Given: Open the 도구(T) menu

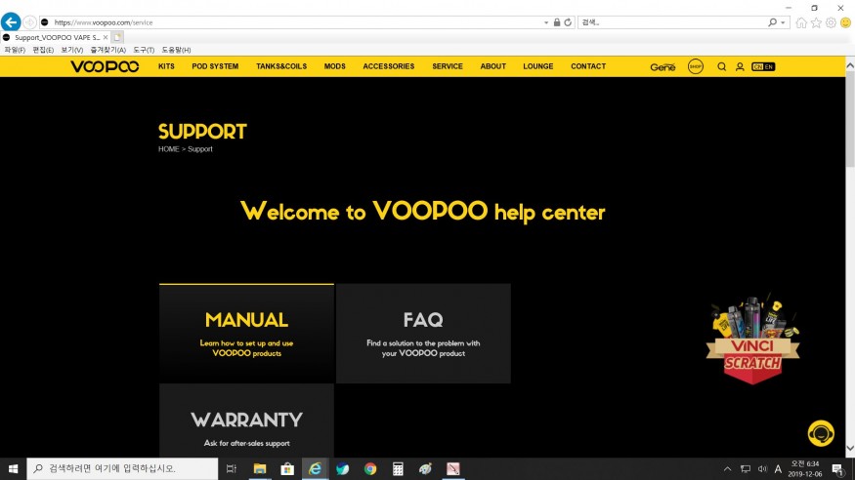Looking at the screenshot, I should coord(144,50).
